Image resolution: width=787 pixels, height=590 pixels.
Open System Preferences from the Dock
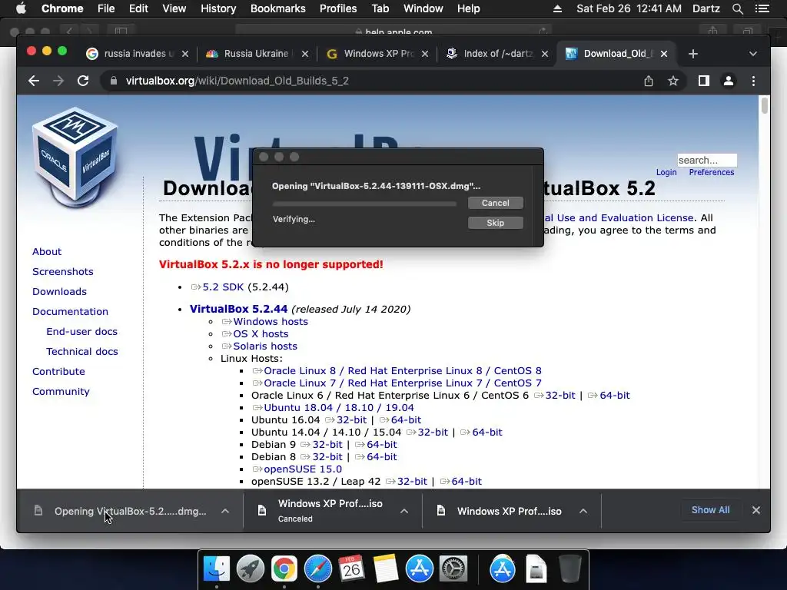453,569
